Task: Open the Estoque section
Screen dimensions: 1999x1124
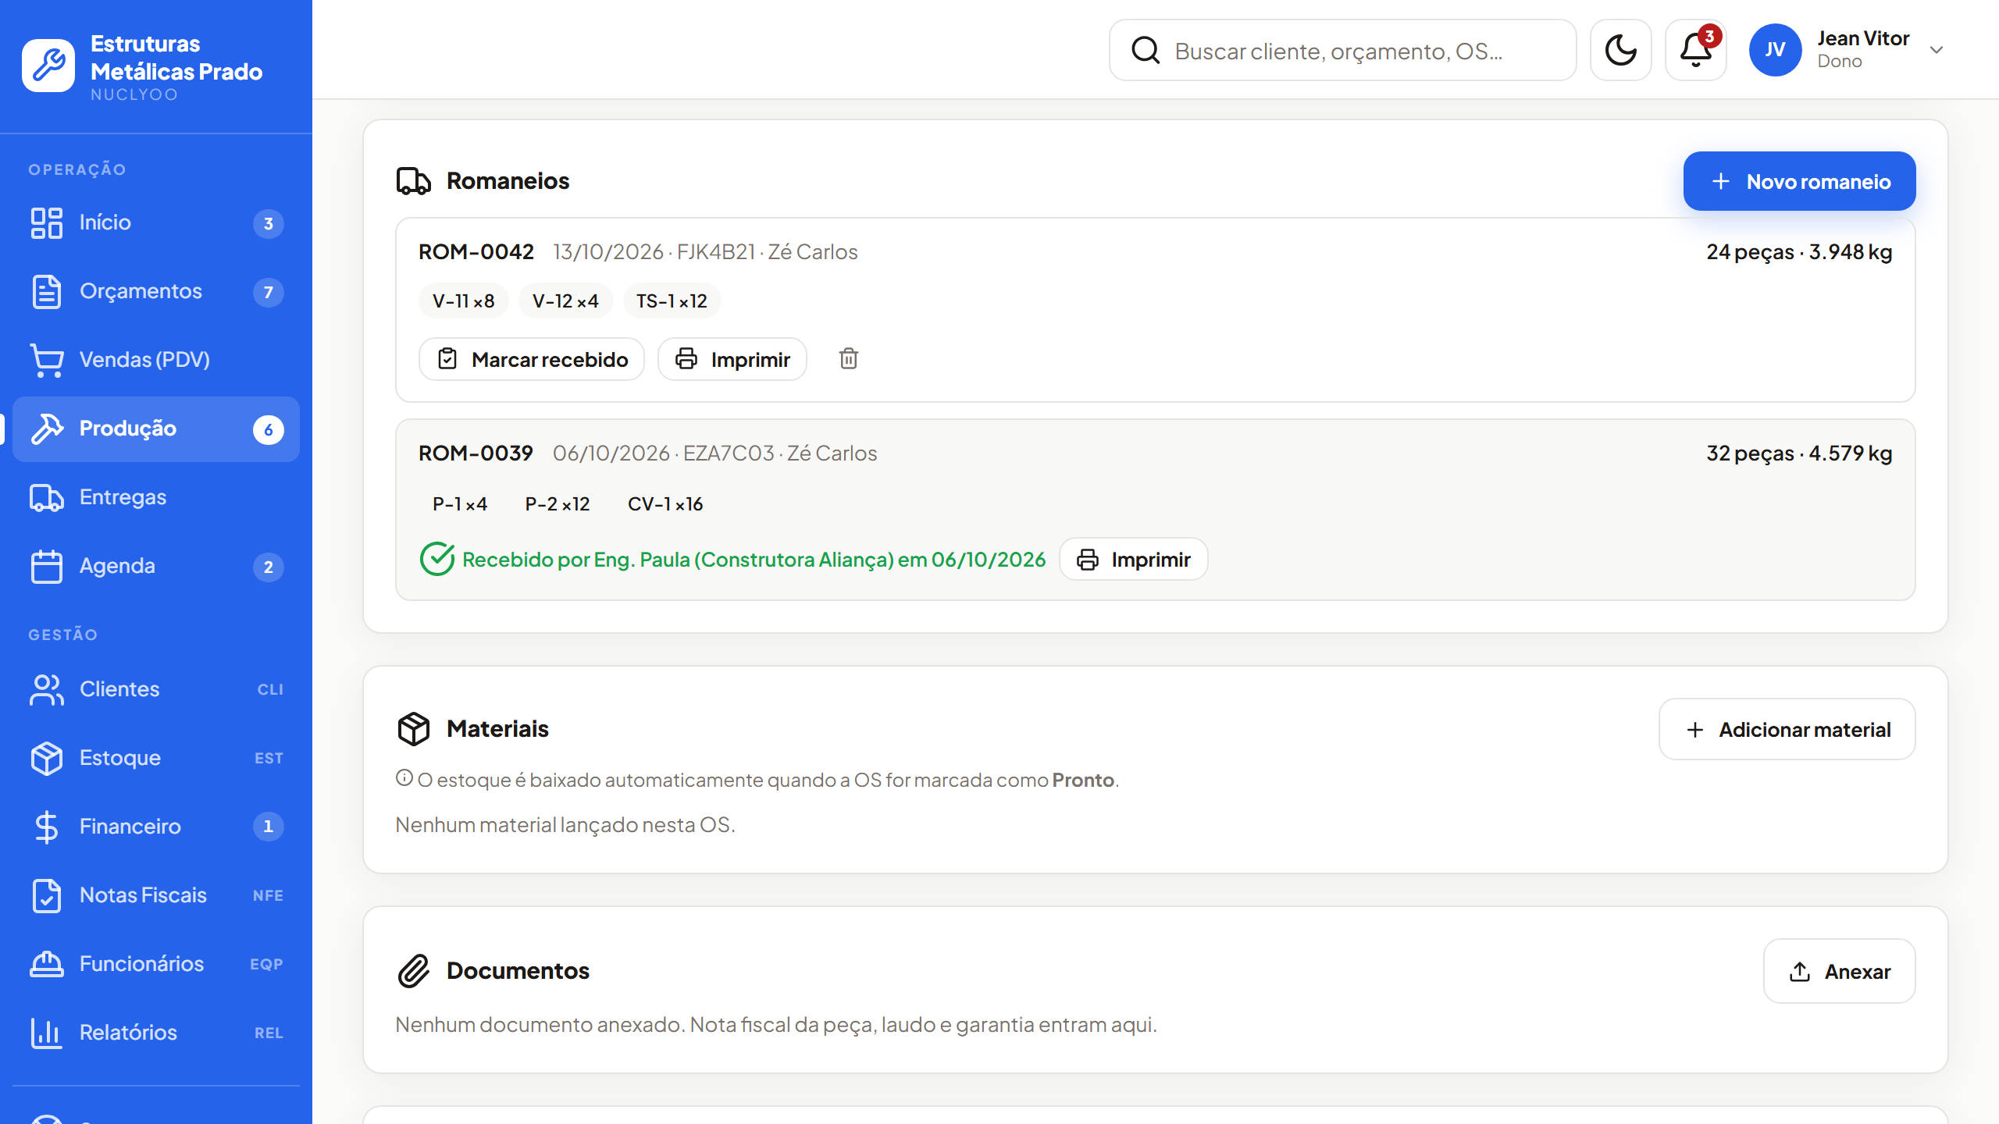Action: coord(156,758)
